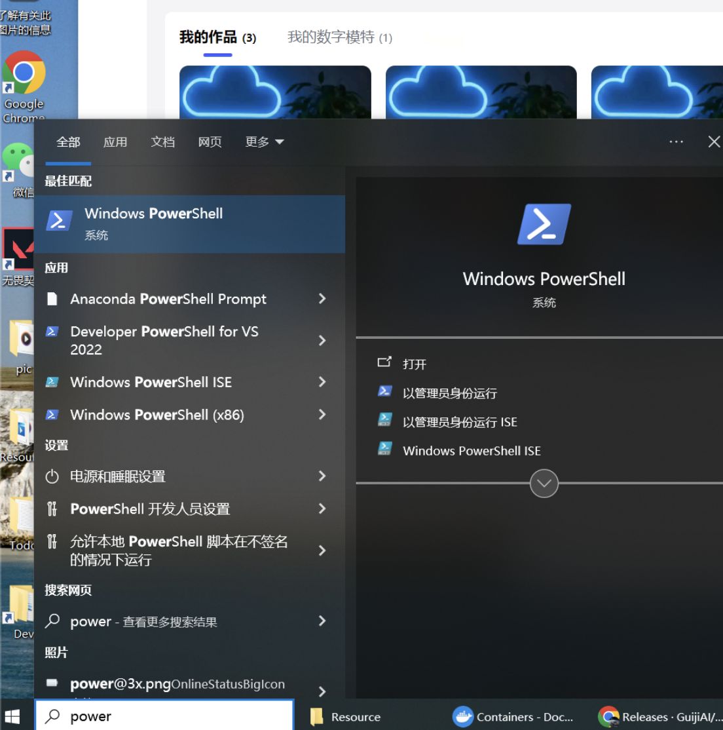Switch to Docker Containers taskbar window

(x=513, y=716)
